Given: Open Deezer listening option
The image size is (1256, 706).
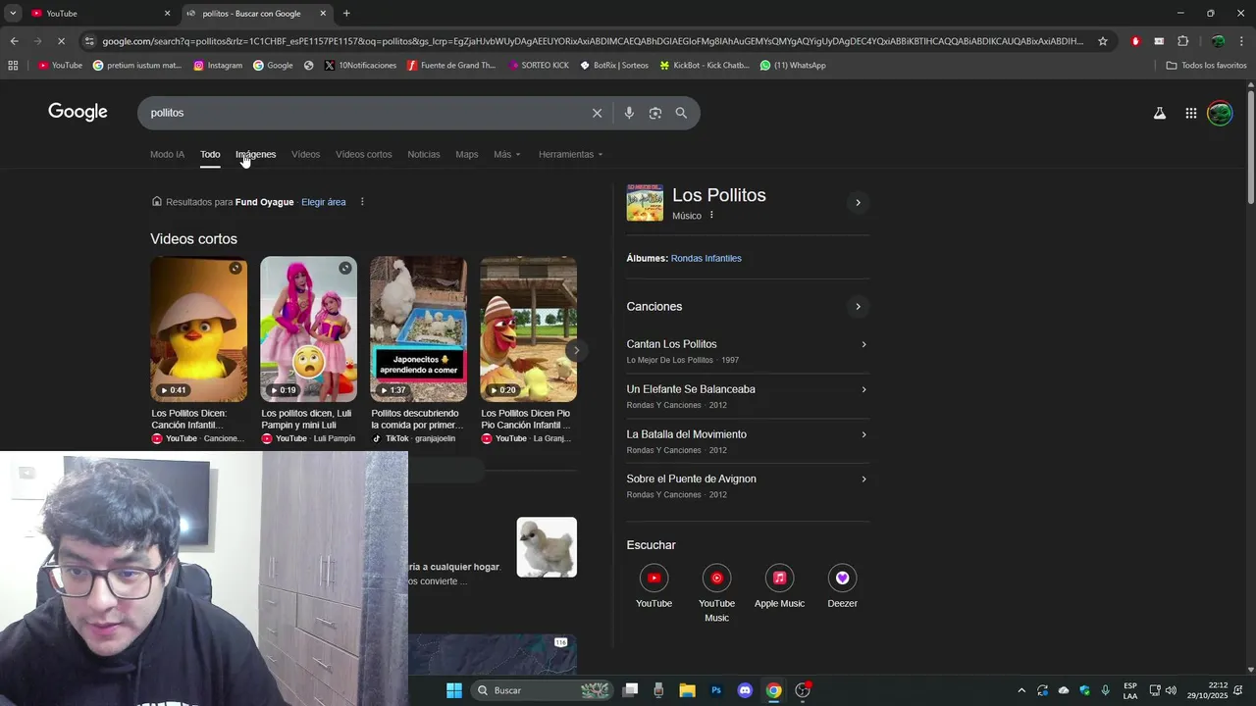Looking at the screenshot, I should click(842, 586).
